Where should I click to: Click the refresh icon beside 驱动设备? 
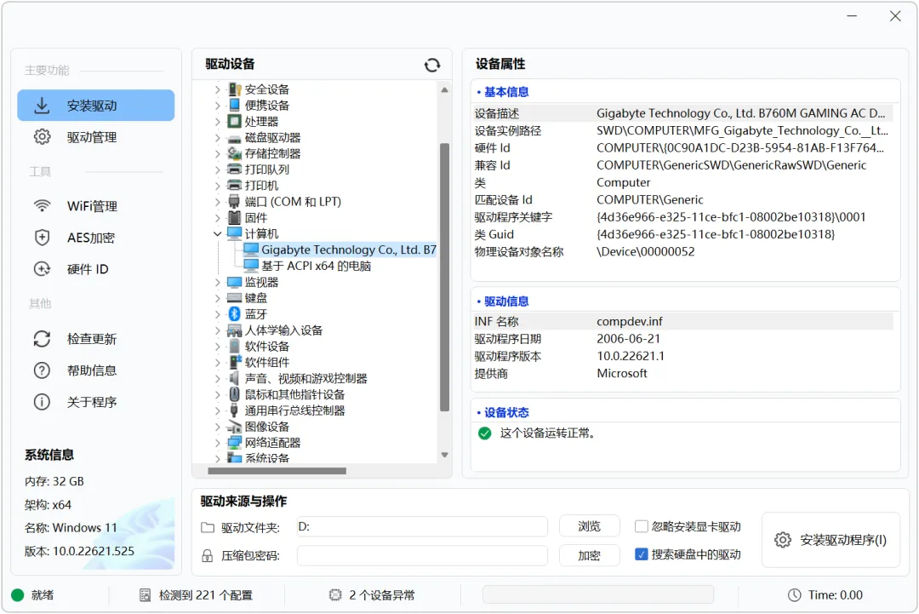click(432, 65)
